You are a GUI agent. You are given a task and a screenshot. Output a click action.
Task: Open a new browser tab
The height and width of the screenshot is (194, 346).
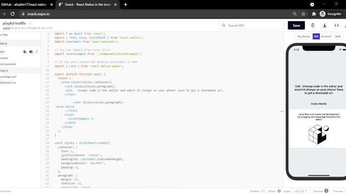click(x=125, y=4)
